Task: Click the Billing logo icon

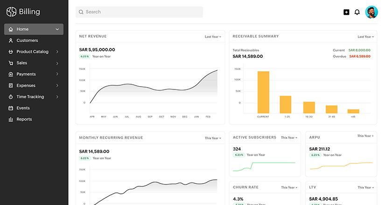Action: 11,12
